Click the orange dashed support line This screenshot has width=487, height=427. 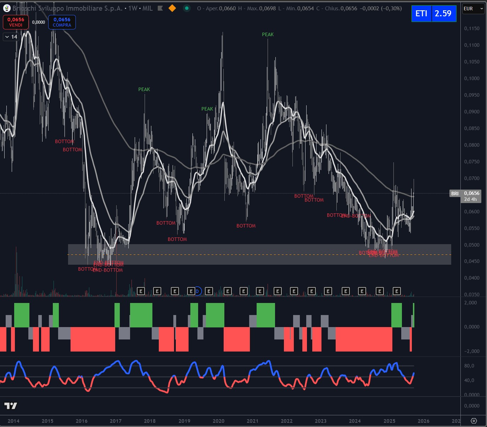[x=248, y=254]
